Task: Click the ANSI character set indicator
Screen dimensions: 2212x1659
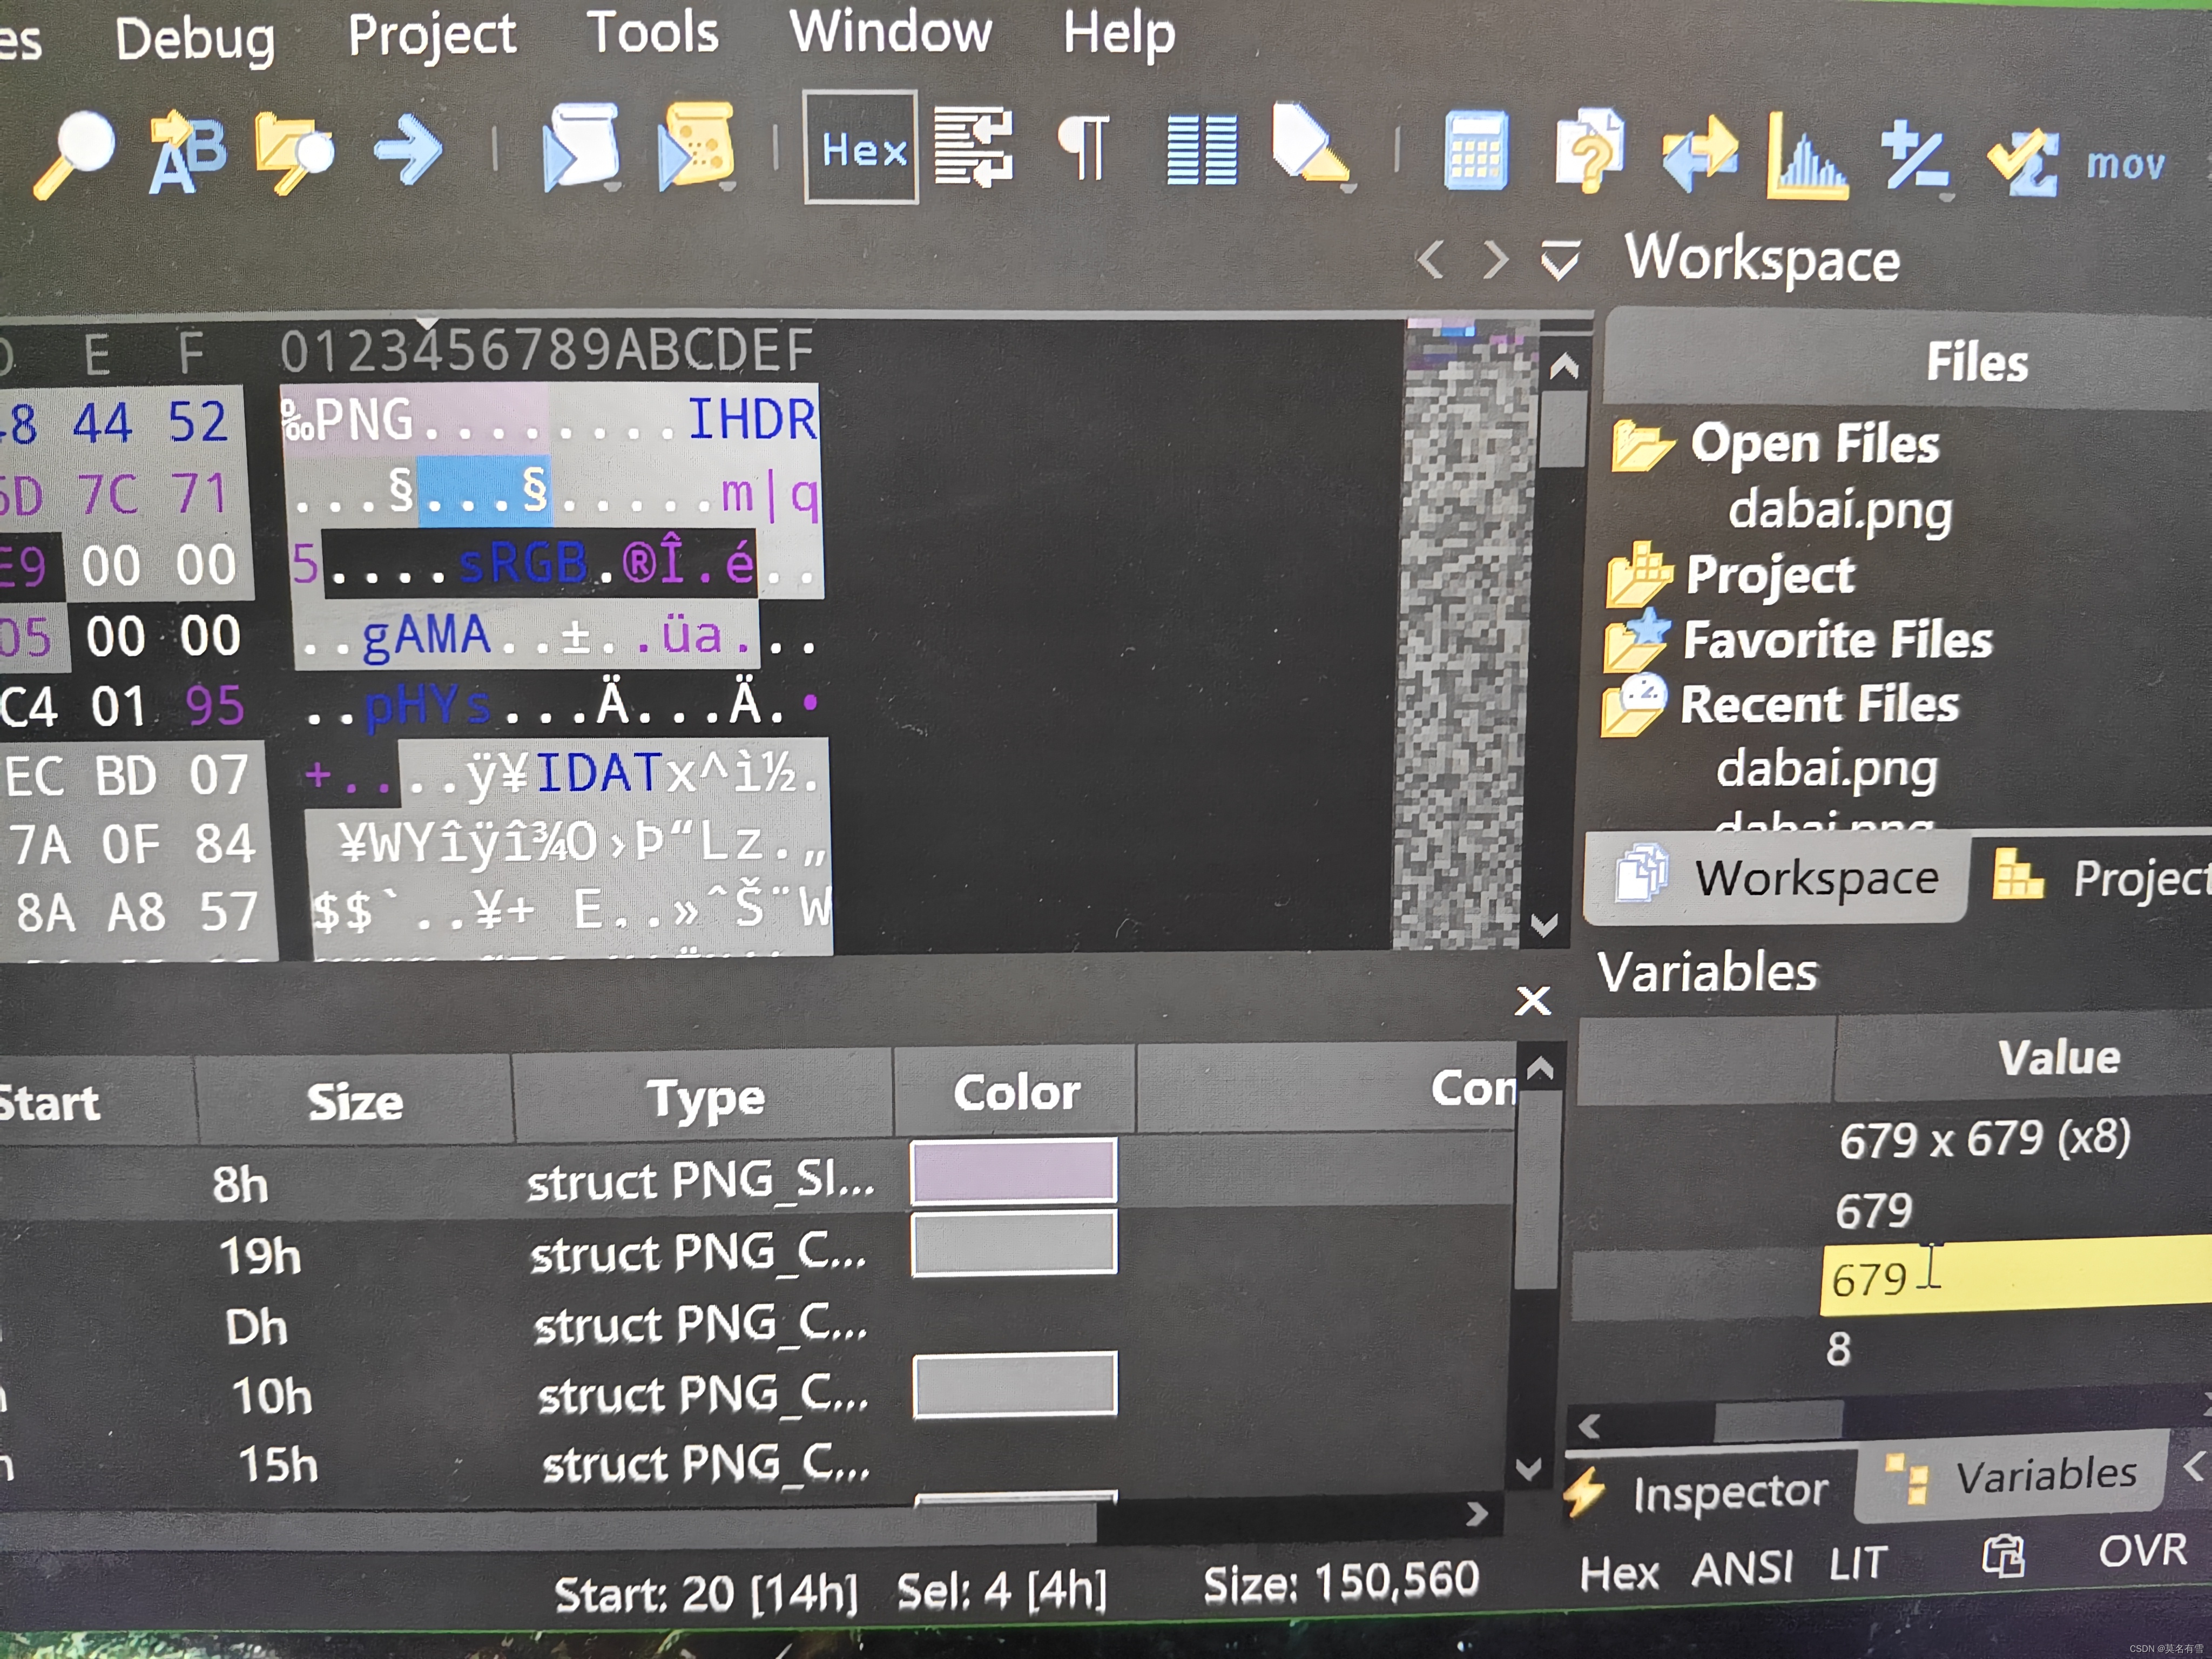Action: coord(1742,1568)
